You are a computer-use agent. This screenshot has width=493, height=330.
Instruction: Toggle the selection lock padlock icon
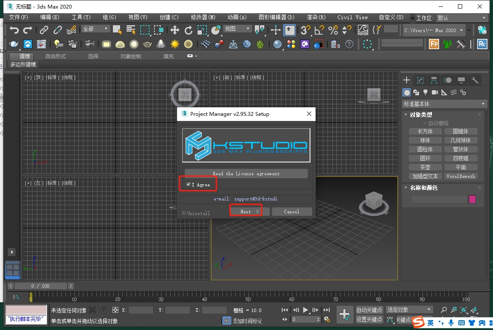104,310
